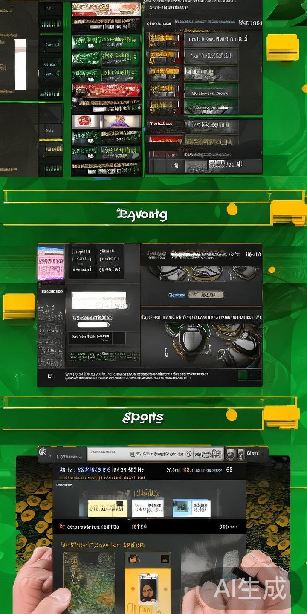Click the white vertical bar in top-left panel
Viewport: 307px width, 614px height.
(x=20, y=64)
